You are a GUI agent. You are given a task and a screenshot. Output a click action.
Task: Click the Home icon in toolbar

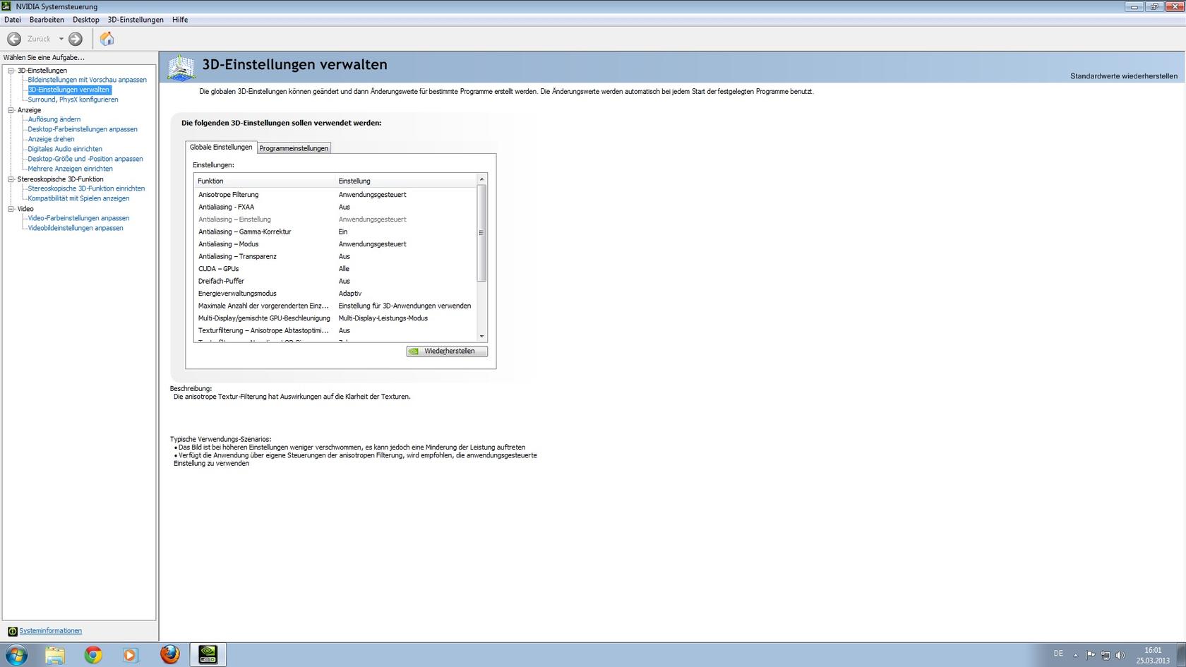pyautogui.click(x=107, y=39)
